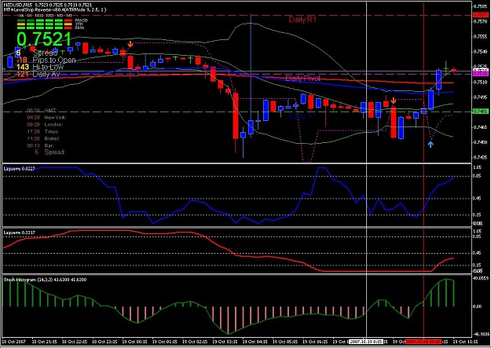This screenshot has width=491, height=348.
Task: Click the white 2007.10.19 8:15 time marker
Action: coord(366,342)
